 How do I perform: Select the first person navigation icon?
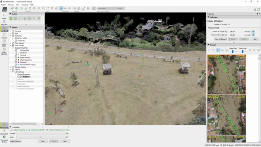coord(70,8)
